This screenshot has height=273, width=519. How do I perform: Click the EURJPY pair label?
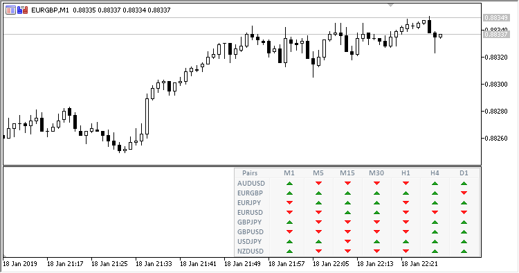pos(249,202)
